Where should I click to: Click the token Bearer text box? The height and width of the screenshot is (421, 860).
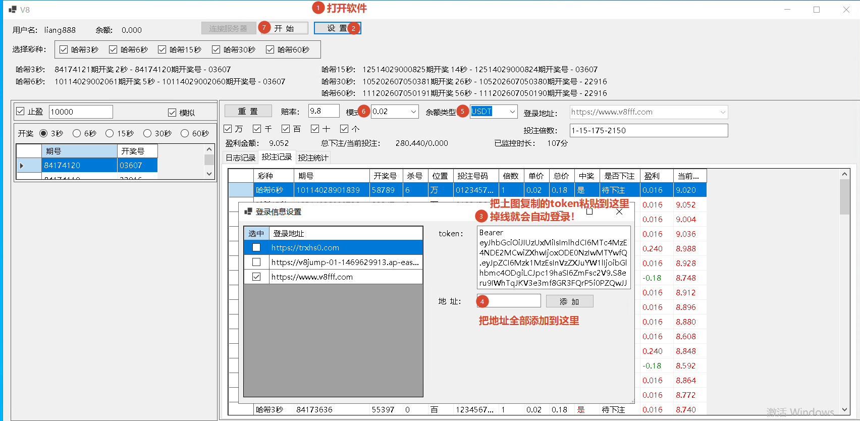click(x=554, y=257)
